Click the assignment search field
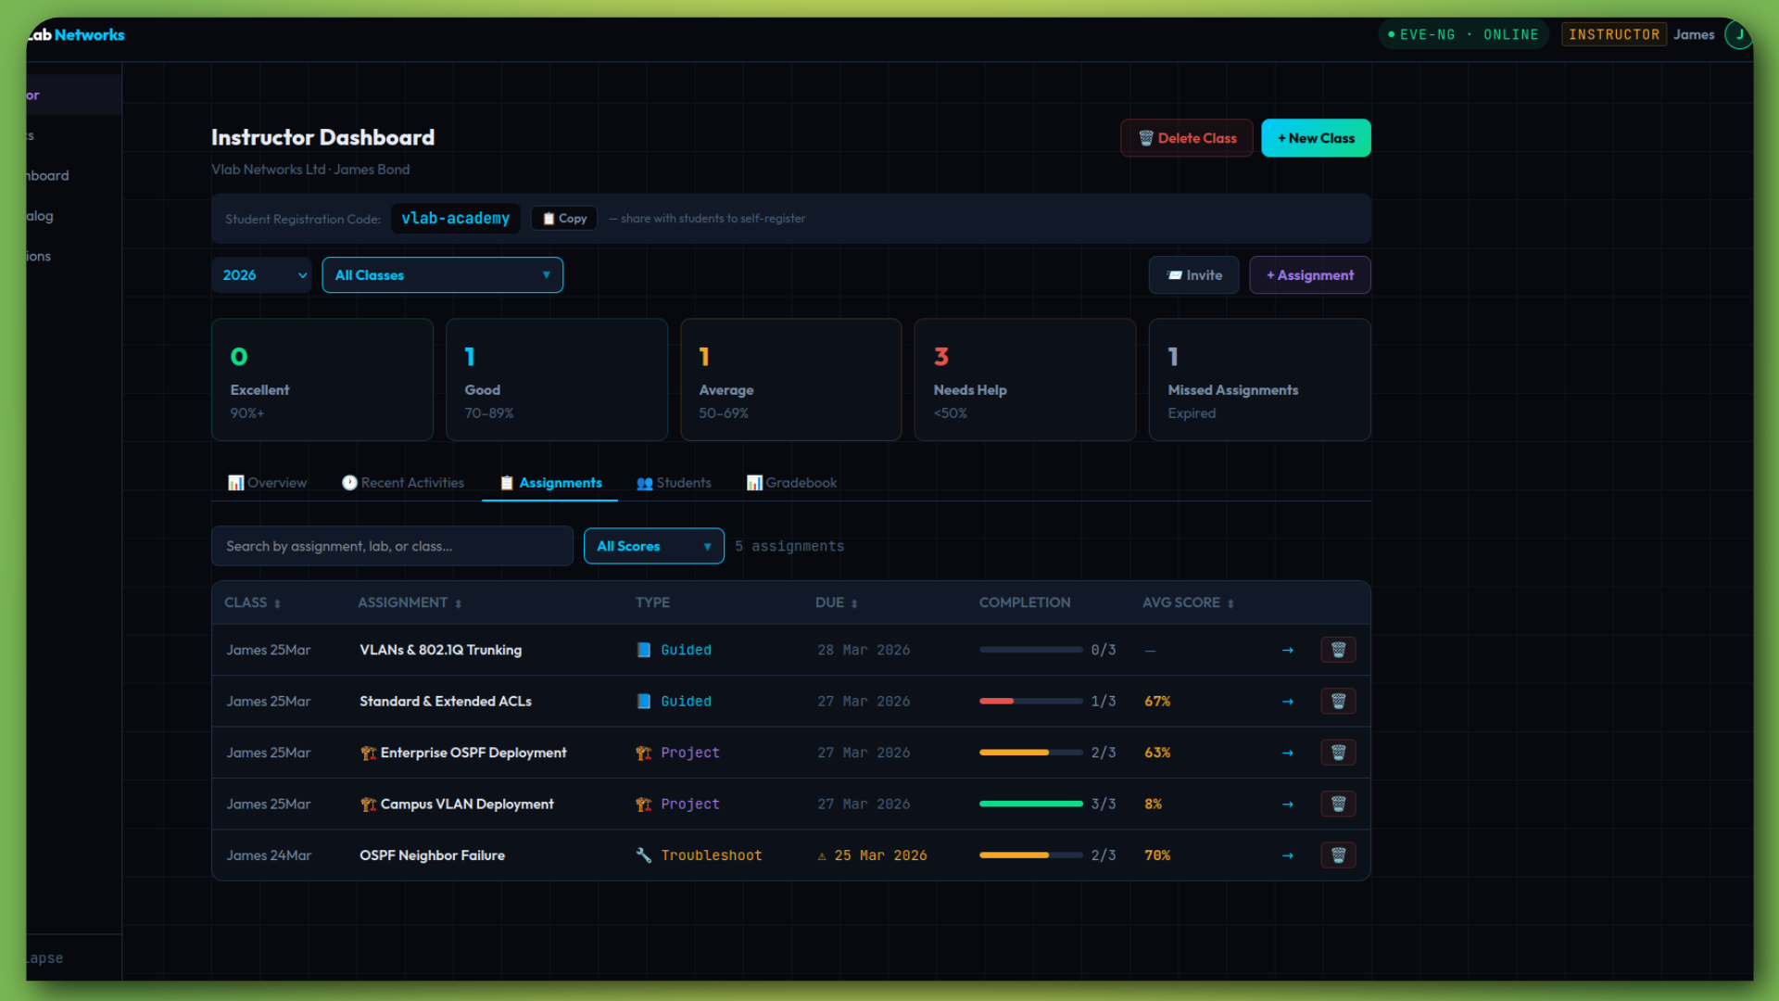1779x1001 pixels. [x=392, y=546]
